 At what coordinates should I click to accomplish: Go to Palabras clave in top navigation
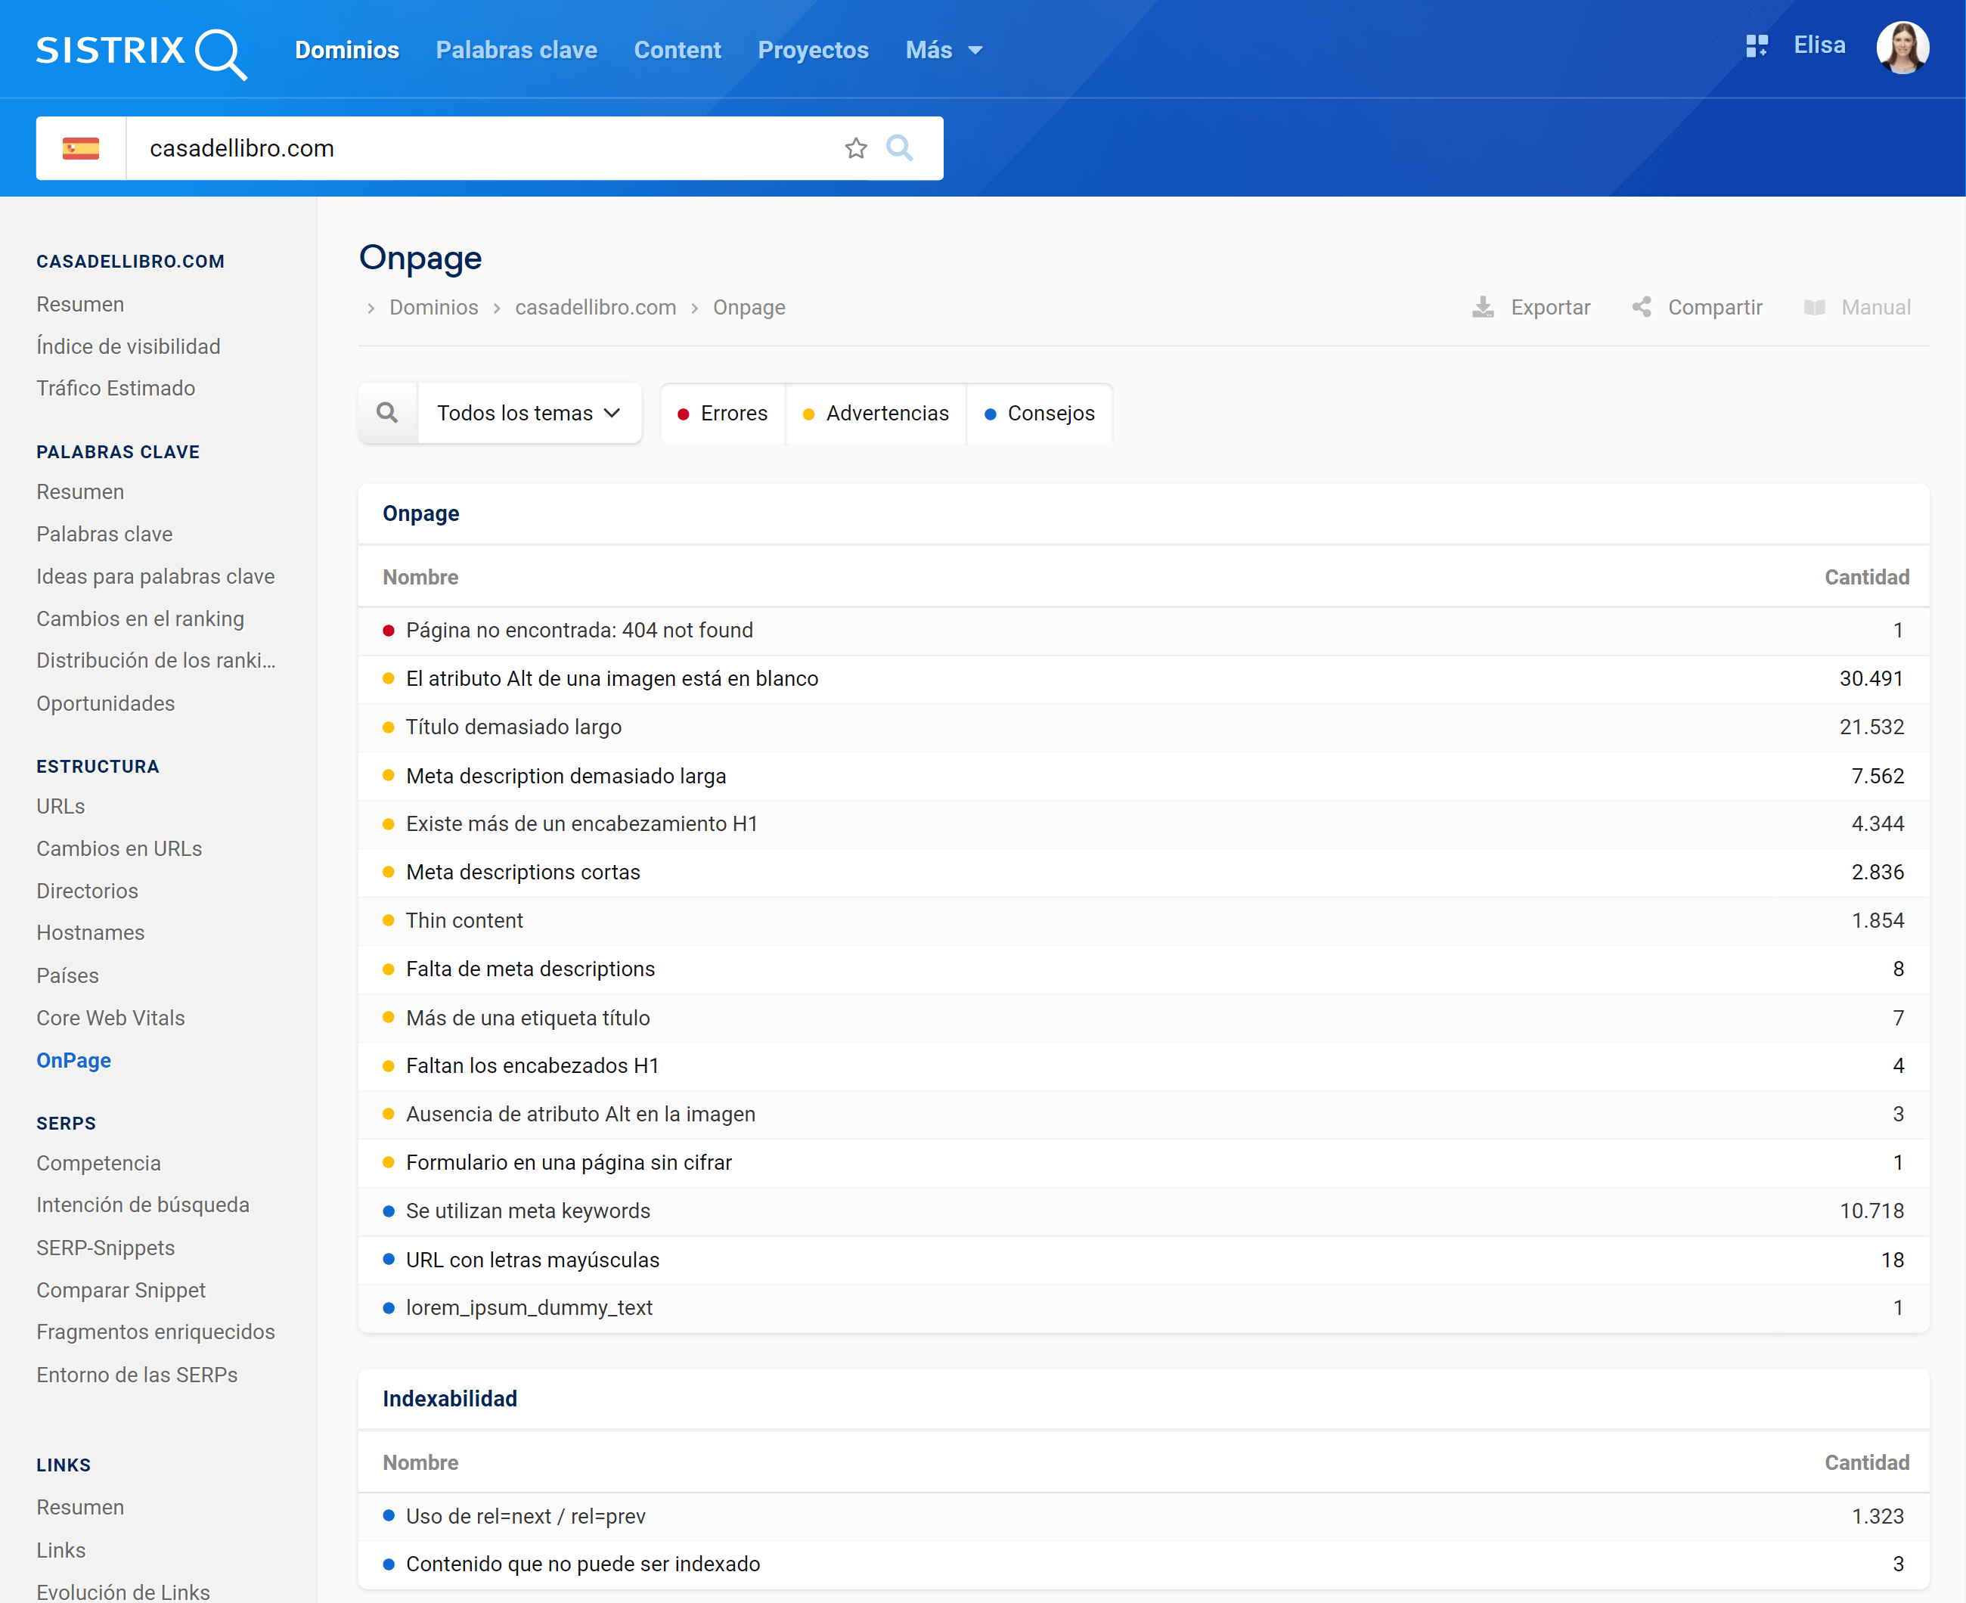(516, 51)
